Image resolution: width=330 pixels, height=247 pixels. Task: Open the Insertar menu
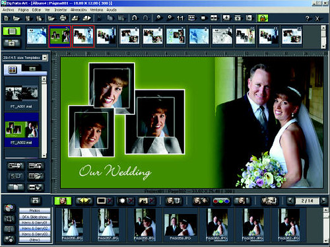(61, 10)
